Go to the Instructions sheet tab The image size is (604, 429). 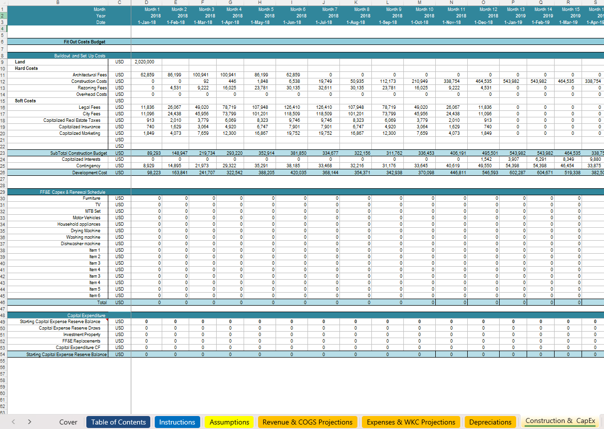pyautogui.click(x=177, y=422)
